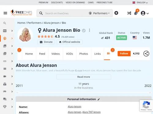This screenshot has width=153, height=114.
Task: Open the user account avatar icon
Action: 143,13
